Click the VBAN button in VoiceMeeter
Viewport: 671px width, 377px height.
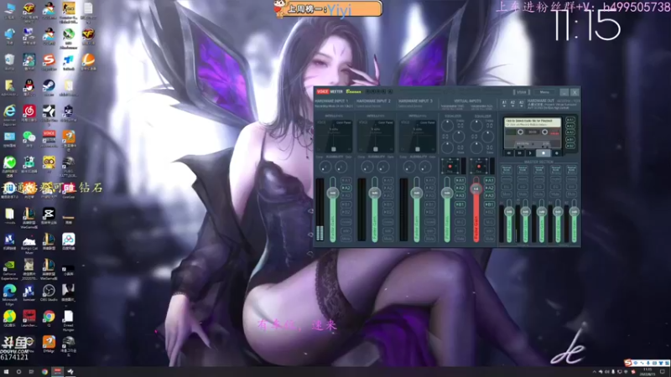pos(521,92)
